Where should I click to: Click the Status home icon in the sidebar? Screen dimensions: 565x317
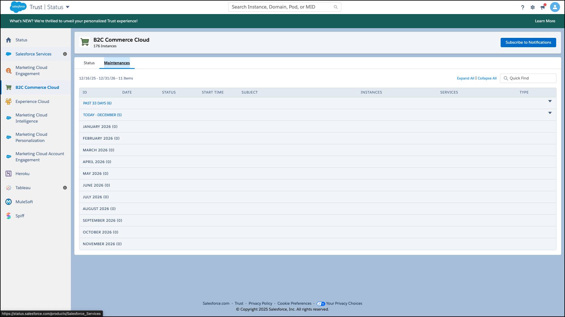(9, 40)
